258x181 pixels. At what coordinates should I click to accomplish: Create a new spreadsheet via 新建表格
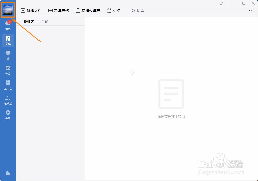tap(59, 11)
